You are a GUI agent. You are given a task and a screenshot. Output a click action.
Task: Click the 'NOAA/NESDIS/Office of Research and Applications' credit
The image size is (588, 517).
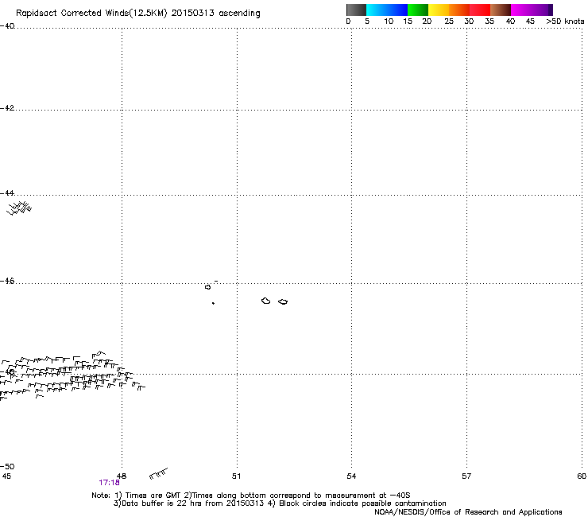(468, 512)
